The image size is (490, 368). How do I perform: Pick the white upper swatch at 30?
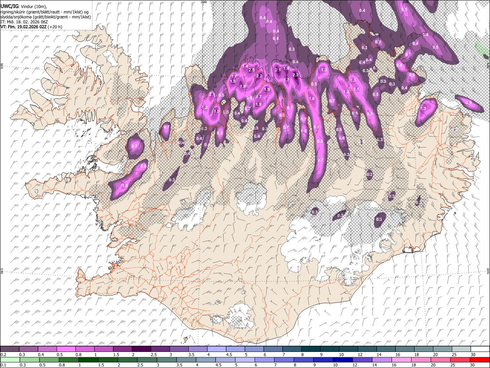pyautogui.click(x=480, y=349)
